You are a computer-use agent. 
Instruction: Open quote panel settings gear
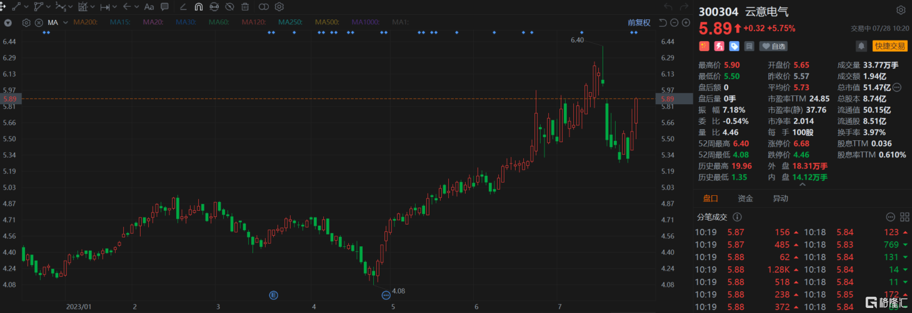point(901,10)
